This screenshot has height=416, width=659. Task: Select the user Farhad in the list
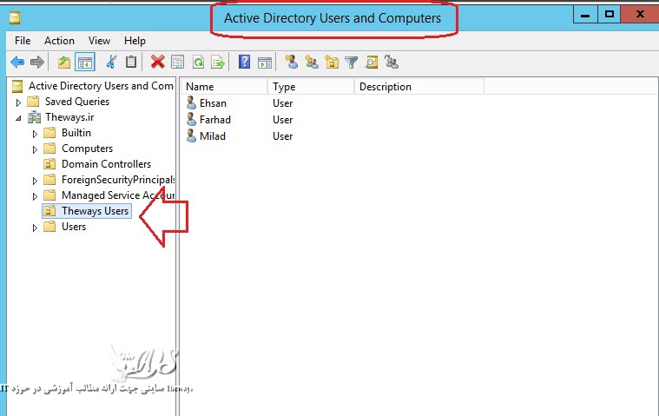[214, 120]
